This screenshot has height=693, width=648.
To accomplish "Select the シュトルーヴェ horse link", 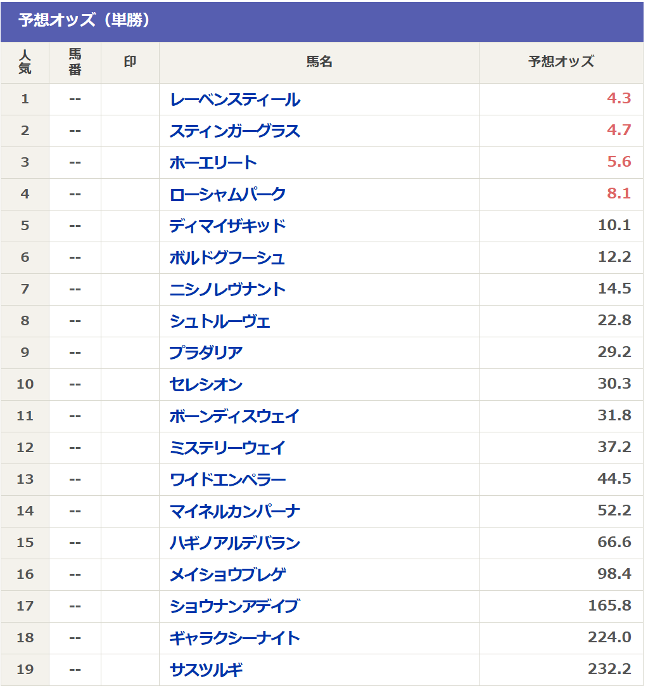I will (220, 321).
